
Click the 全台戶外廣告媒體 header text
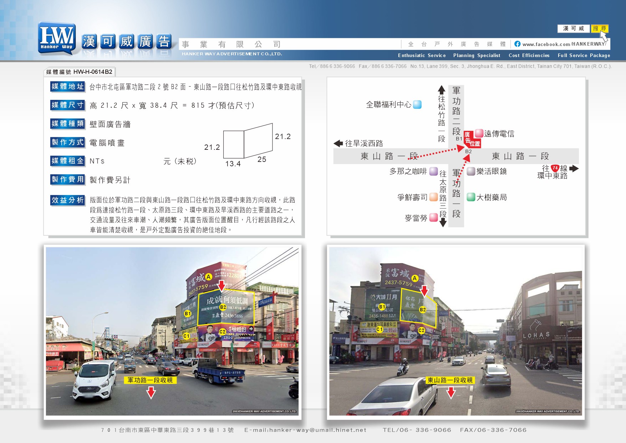(x=457, y=44)
